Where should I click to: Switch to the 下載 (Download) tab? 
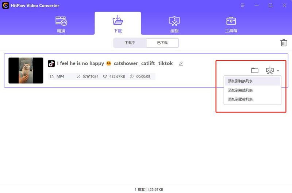[118, 24]
